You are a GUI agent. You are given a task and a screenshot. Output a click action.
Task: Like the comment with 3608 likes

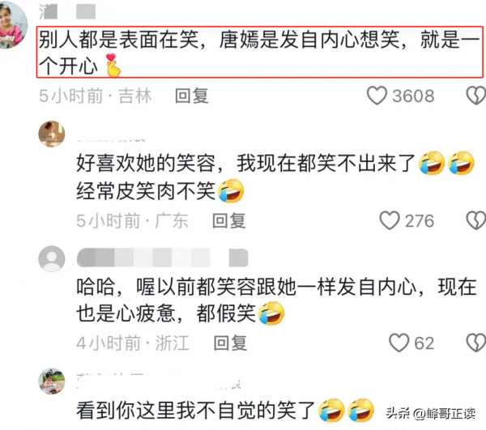point(377,96)
